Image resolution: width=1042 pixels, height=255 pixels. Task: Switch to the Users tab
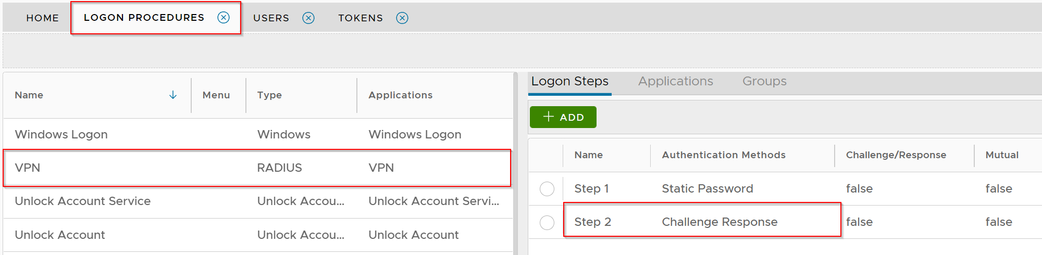271,18
